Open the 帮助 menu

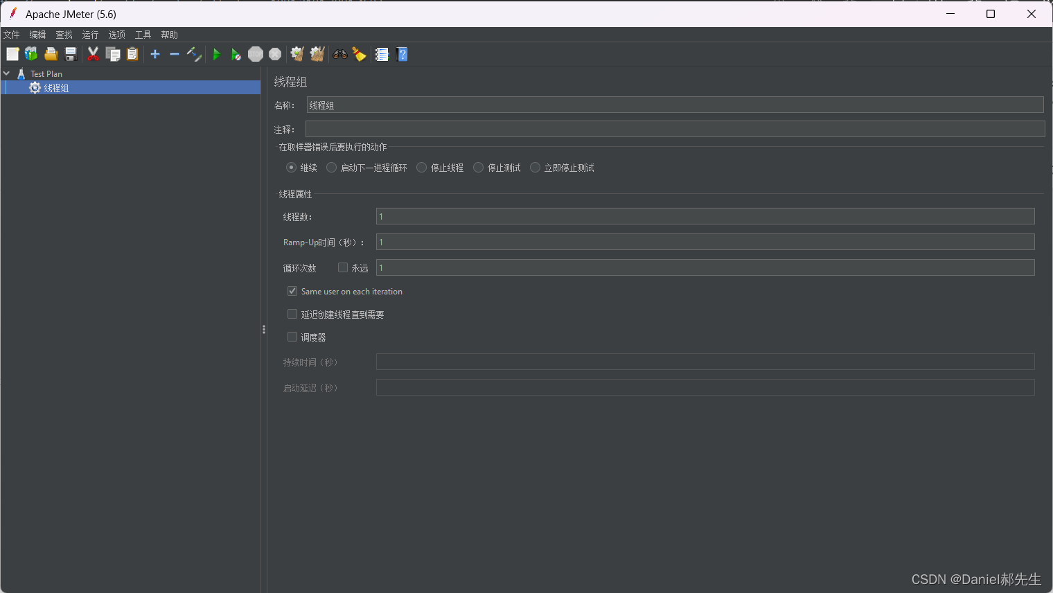pyautogui.click(x=169, y=35)
